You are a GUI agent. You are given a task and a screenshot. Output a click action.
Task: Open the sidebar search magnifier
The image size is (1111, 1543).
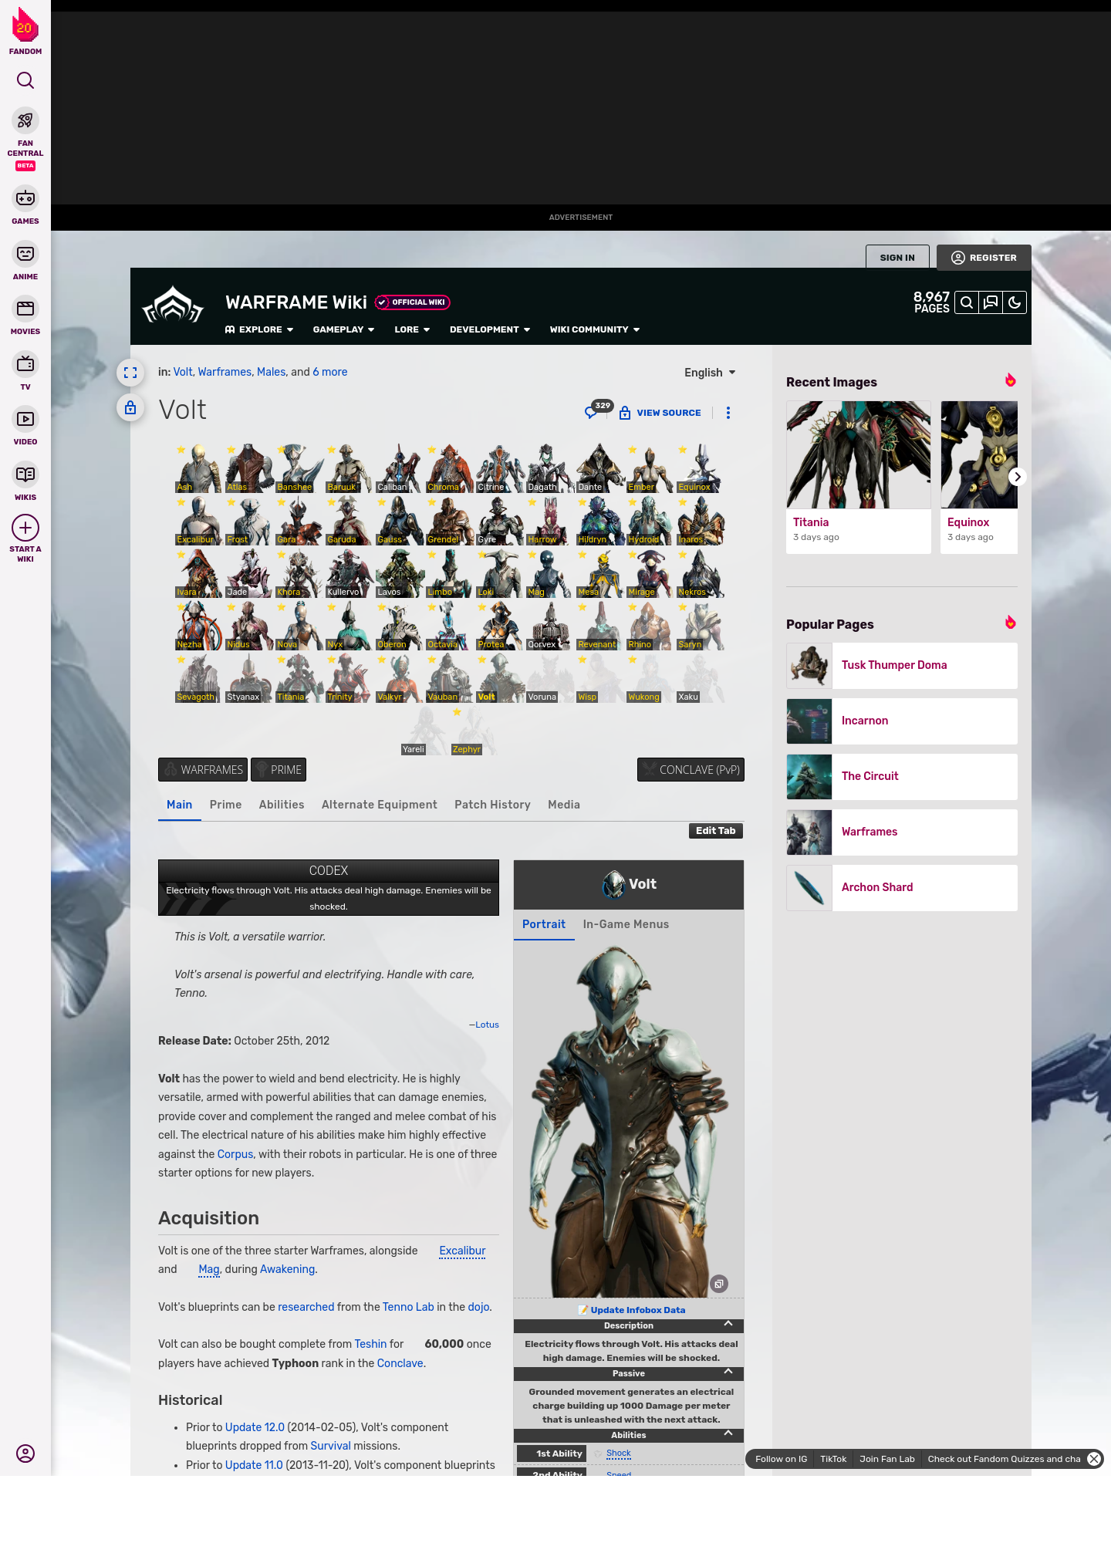point(25,81)
